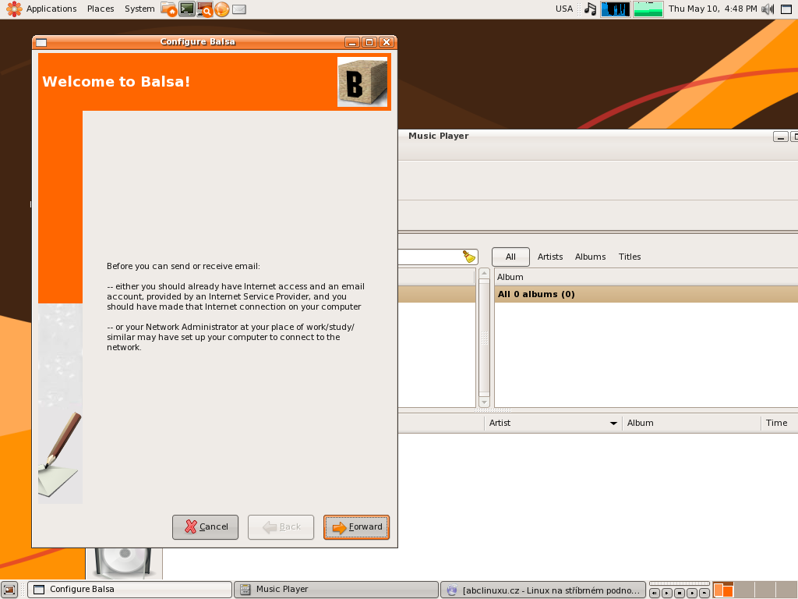Image resolution: width=798 pixels, height=599 pixels.
Task: Click the music note panel icon
Action: click(591, 9)
